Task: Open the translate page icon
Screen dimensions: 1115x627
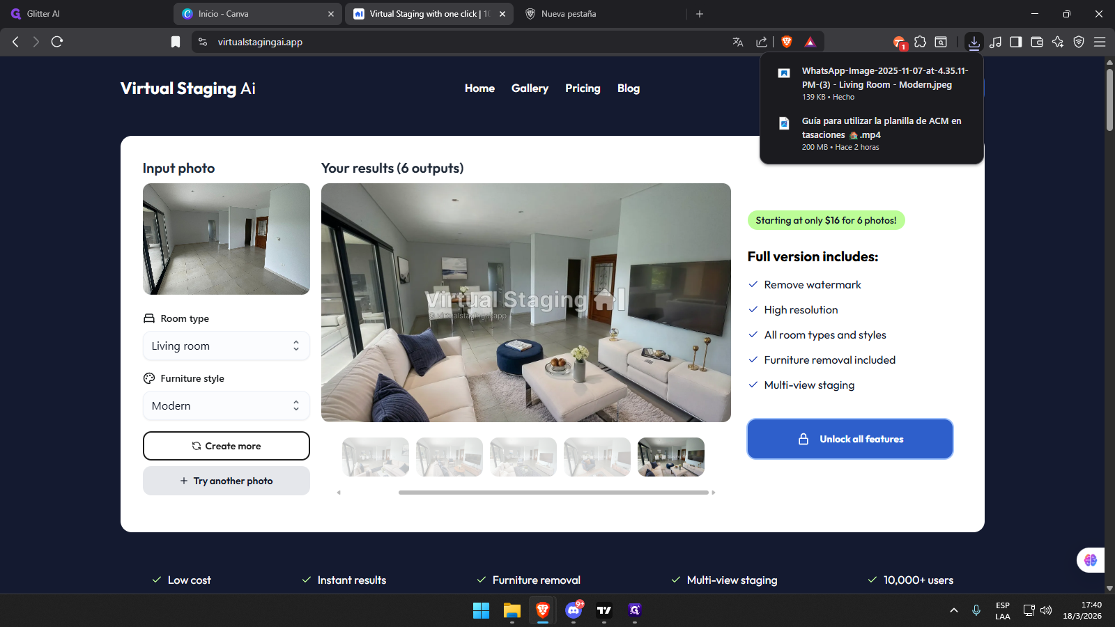Action: 738,42
